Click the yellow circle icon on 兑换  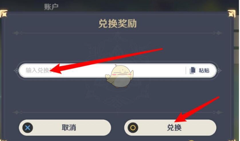click(133, 128)
